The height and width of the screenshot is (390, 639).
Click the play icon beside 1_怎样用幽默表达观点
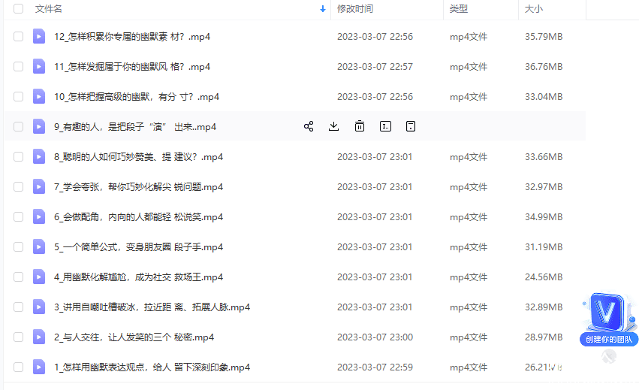click(x=39, y=367)
